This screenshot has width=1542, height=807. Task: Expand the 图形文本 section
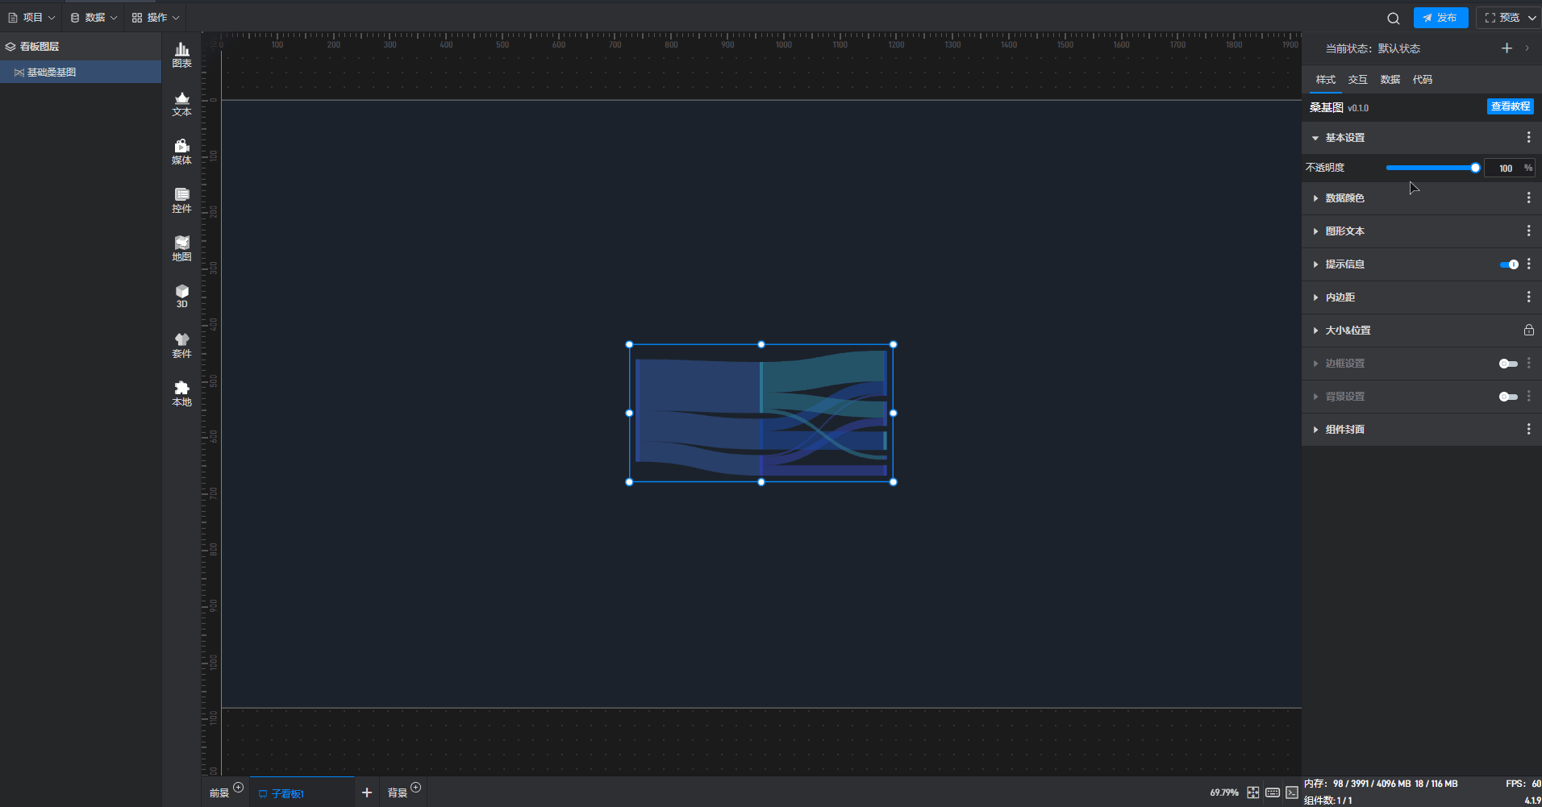click(1344, 231)
